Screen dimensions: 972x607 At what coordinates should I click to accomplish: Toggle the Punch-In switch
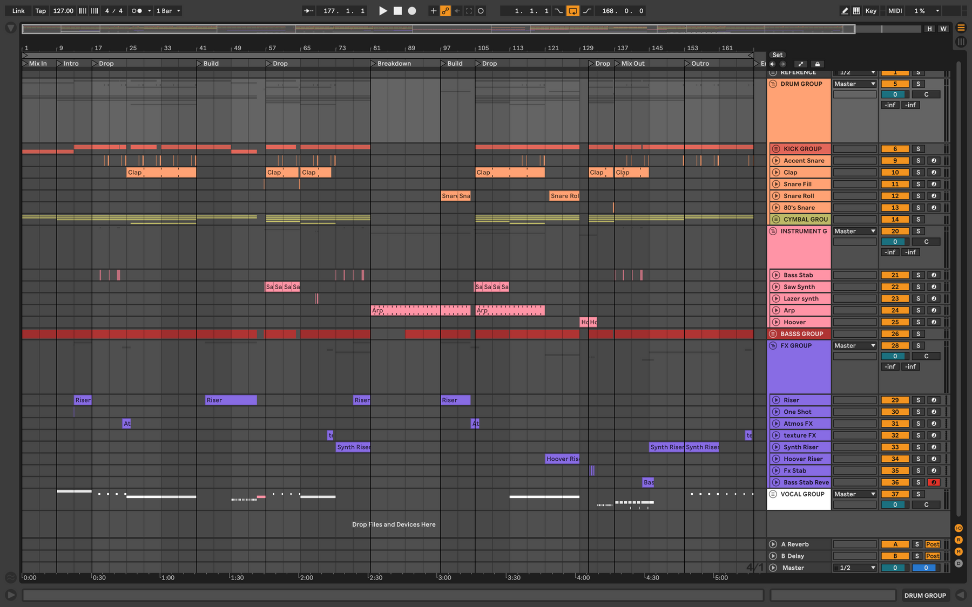tap(559, 11)
